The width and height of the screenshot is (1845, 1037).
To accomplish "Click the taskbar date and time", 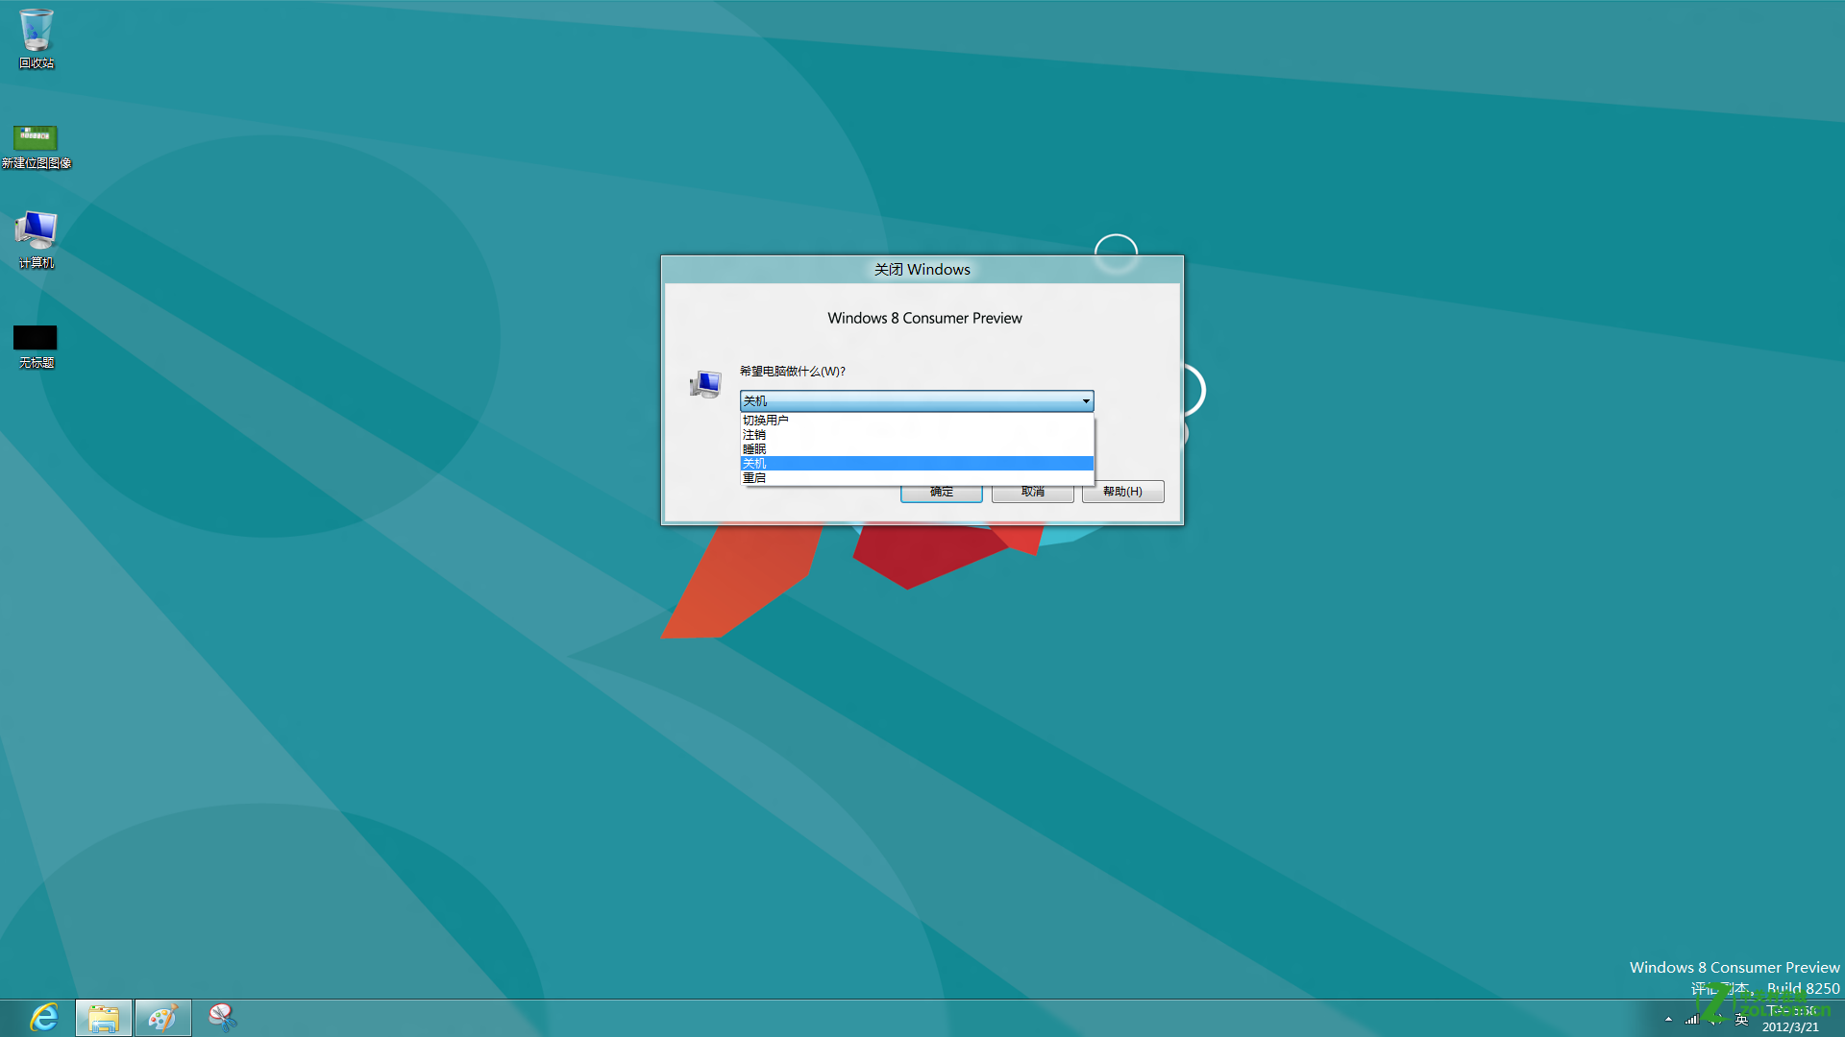I will click(x=1790, y=1019).
